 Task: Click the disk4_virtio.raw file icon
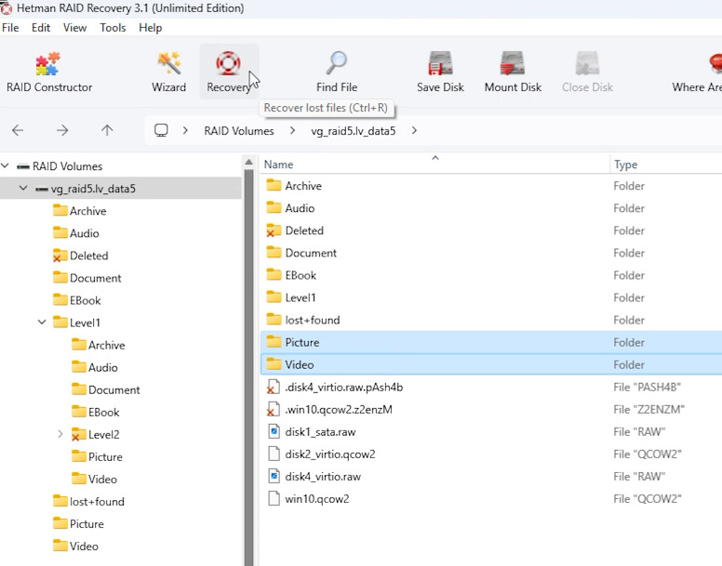[x=274, y=477]
